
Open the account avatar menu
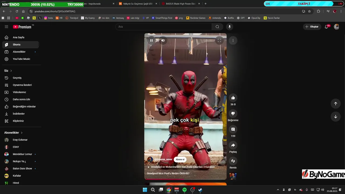(x=336, y=27)
